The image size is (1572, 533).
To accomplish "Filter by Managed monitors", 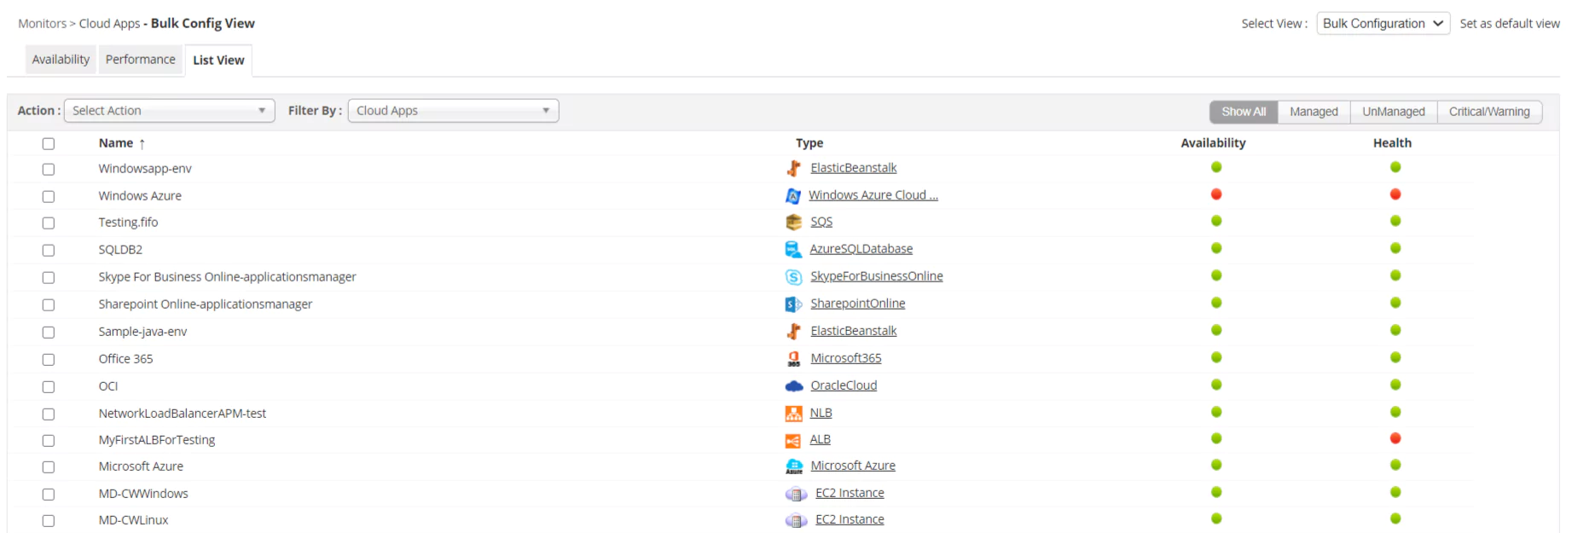I will pos(1314,112).
